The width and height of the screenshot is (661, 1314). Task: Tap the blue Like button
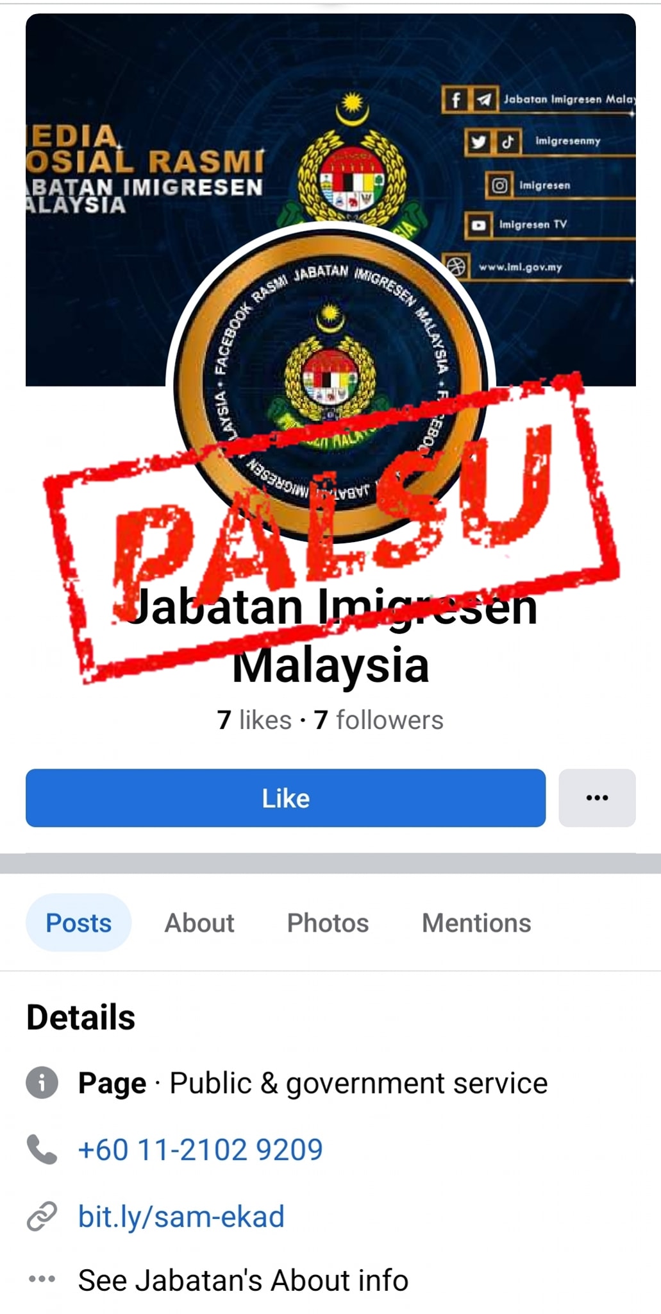pyautogui.click(x=285, y=798)
